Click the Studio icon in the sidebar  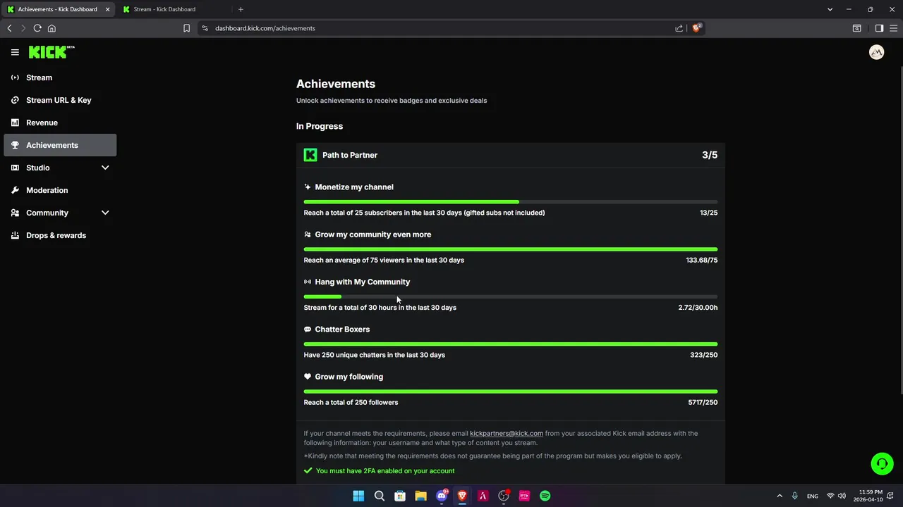[15, 168]
